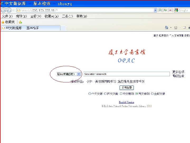190x143 pixels.
Task: Expand the address bar history dropdown
Action: pos(155,10)
